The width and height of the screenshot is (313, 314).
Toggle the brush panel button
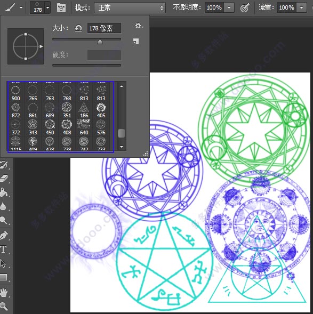[61, 7]
